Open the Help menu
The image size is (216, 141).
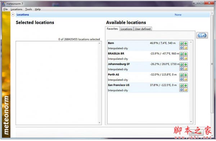37,9
